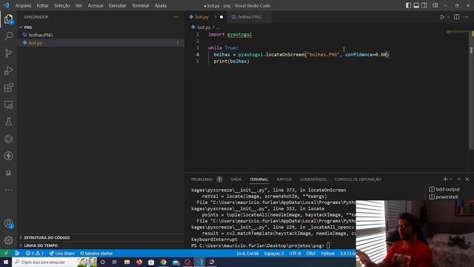474x267 pixels.
Task: Open the Source Control view
Action: click(x=8, y=53)
